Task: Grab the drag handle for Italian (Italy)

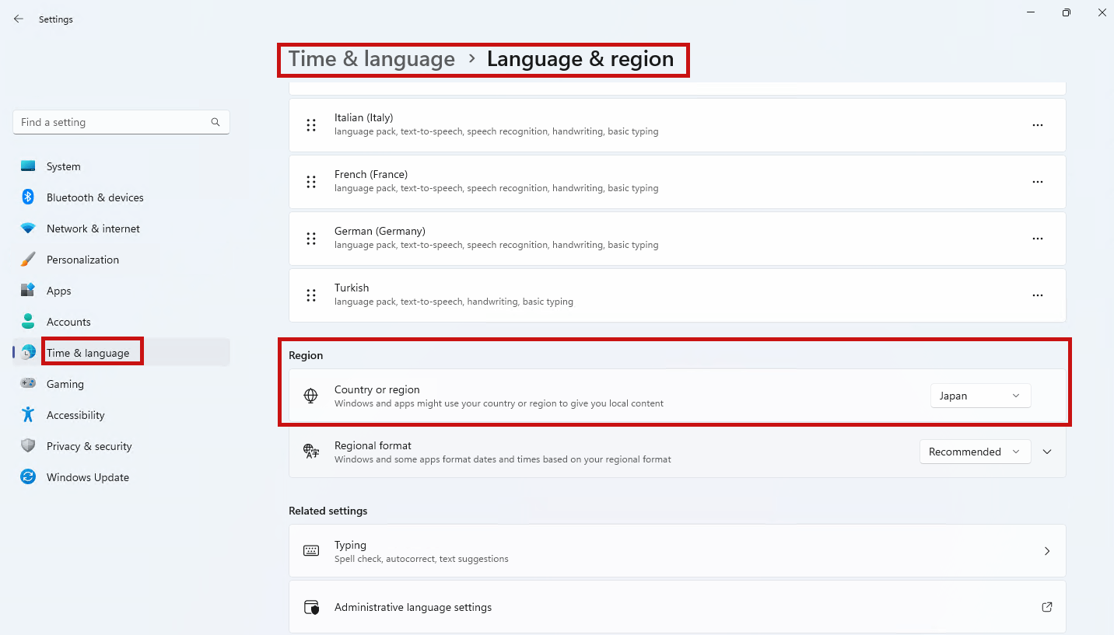Action: pos(311,125)
